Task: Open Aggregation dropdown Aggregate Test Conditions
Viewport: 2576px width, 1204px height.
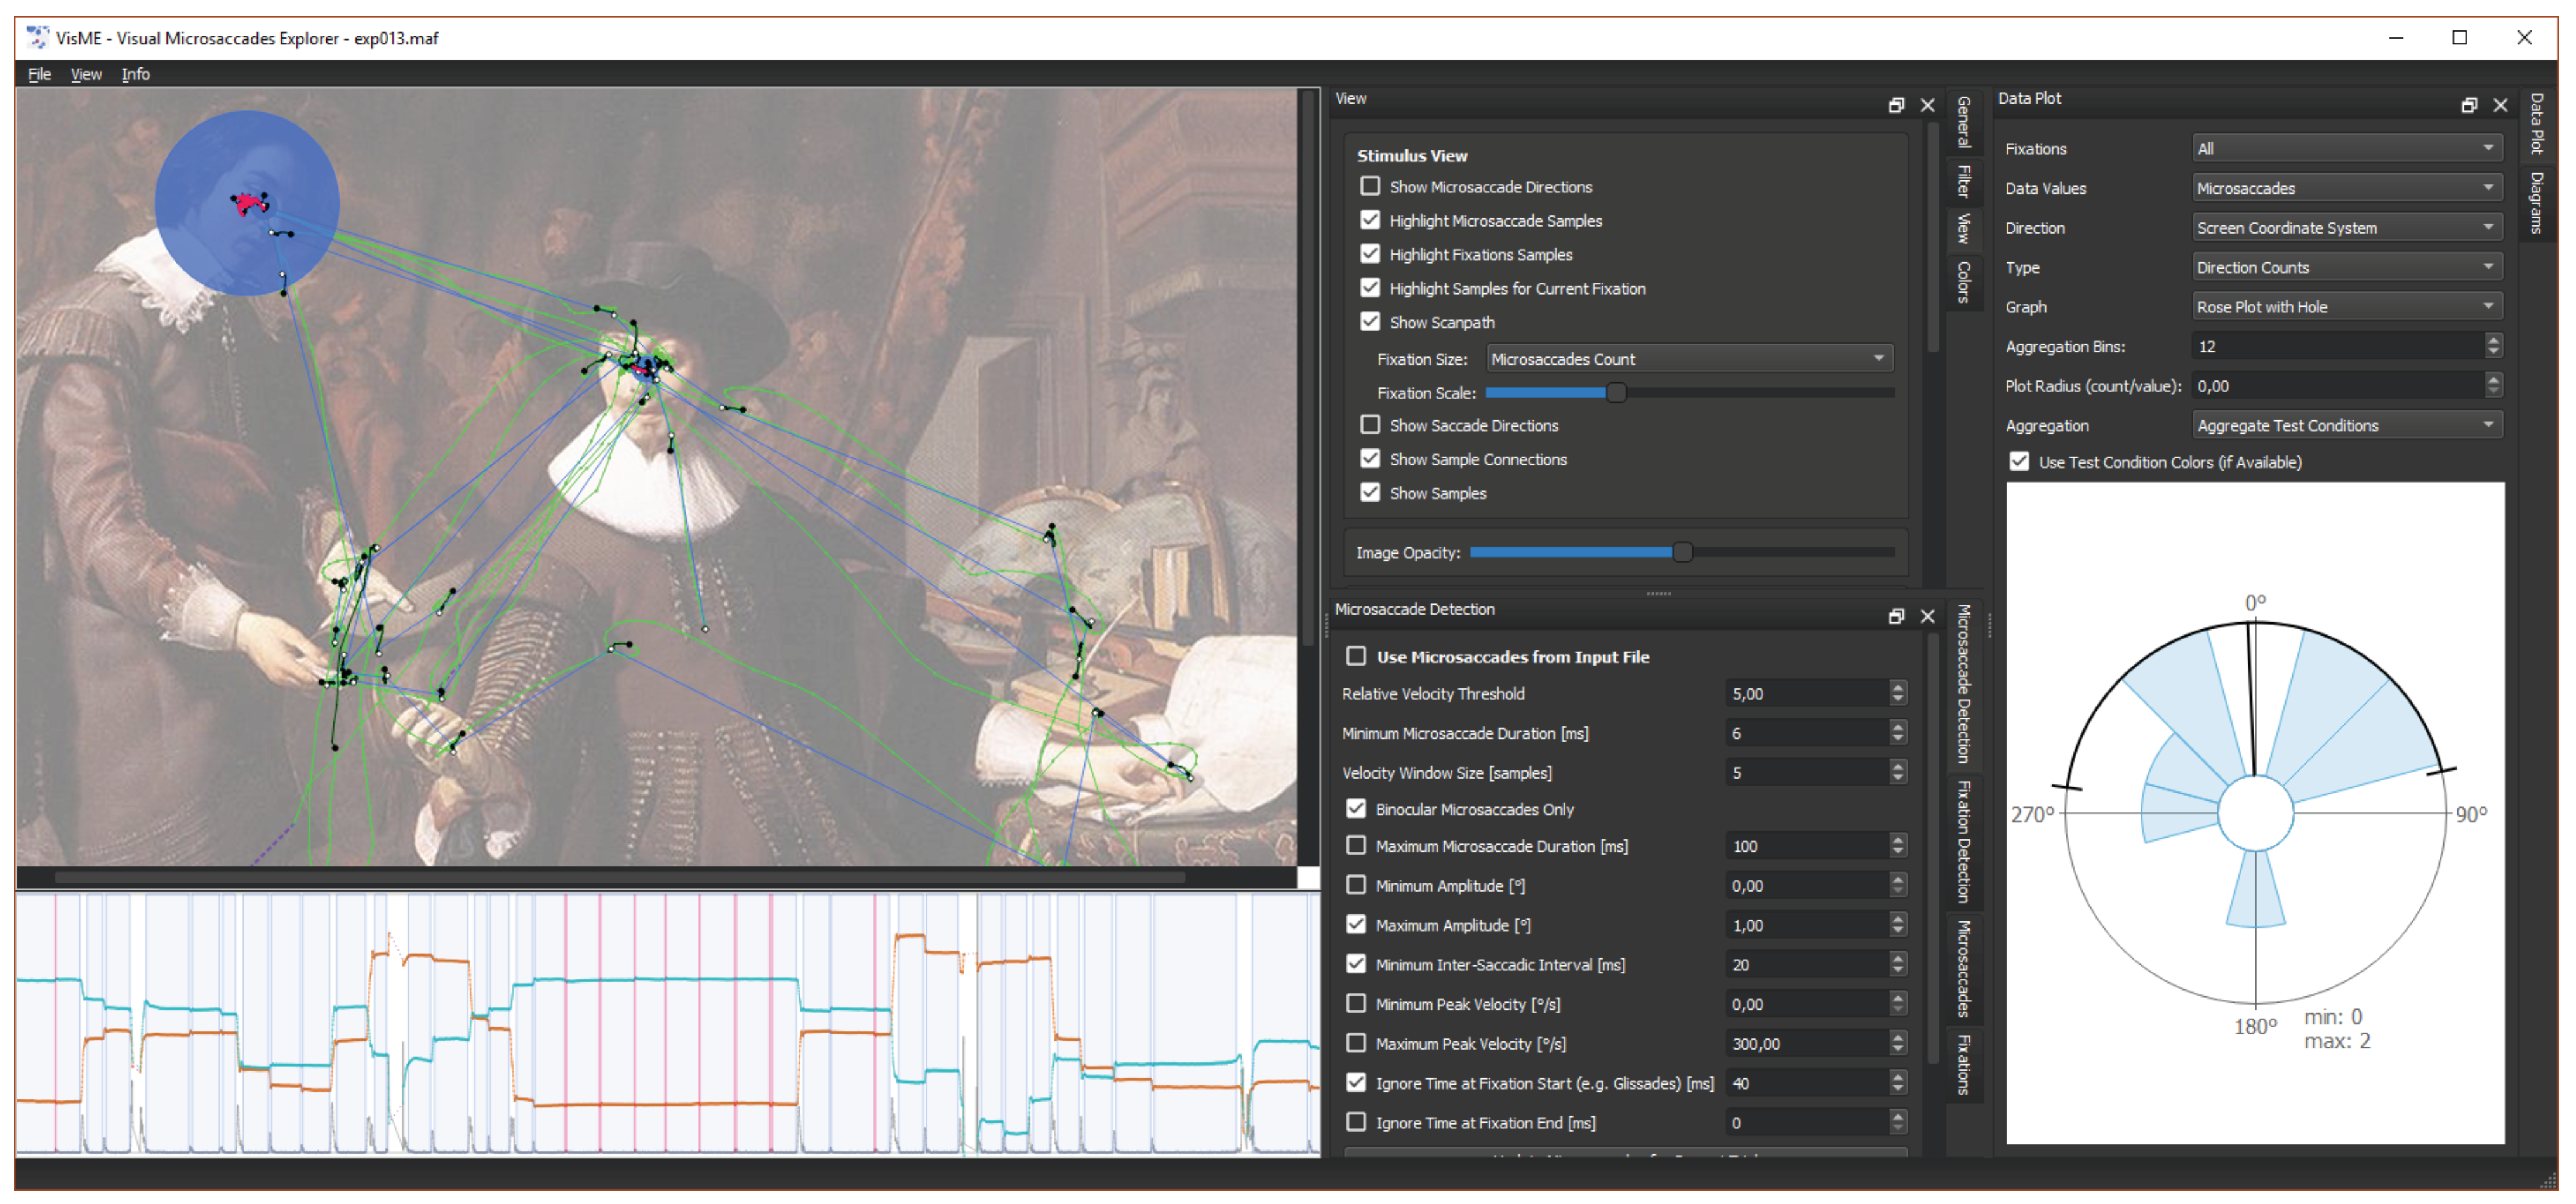Action: [2346, 425]
